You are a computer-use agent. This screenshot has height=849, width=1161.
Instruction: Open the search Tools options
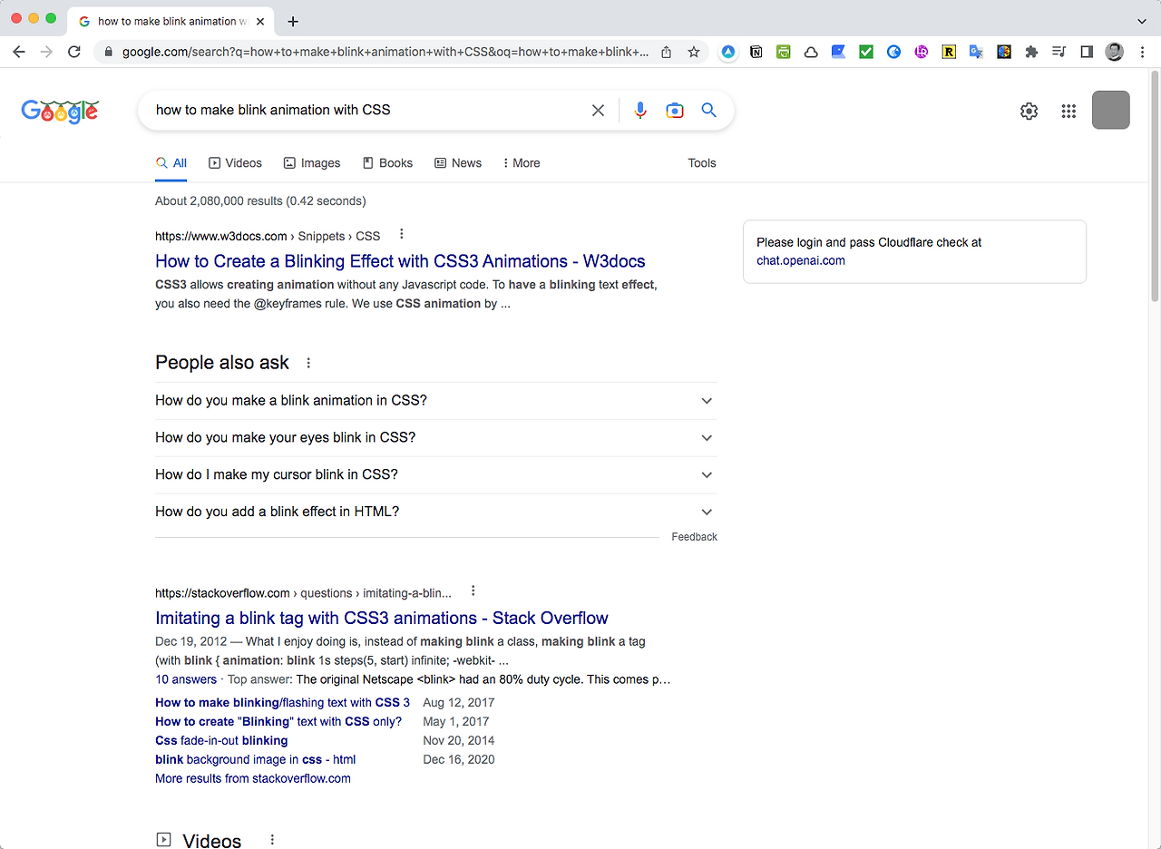tap(702, 163)
